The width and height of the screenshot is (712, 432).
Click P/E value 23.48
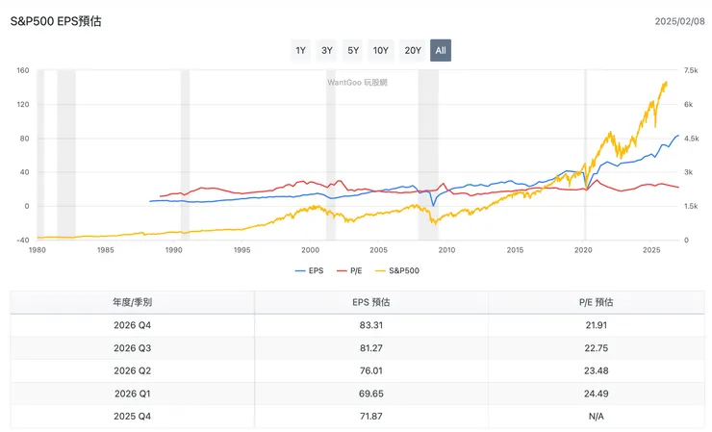597,370
